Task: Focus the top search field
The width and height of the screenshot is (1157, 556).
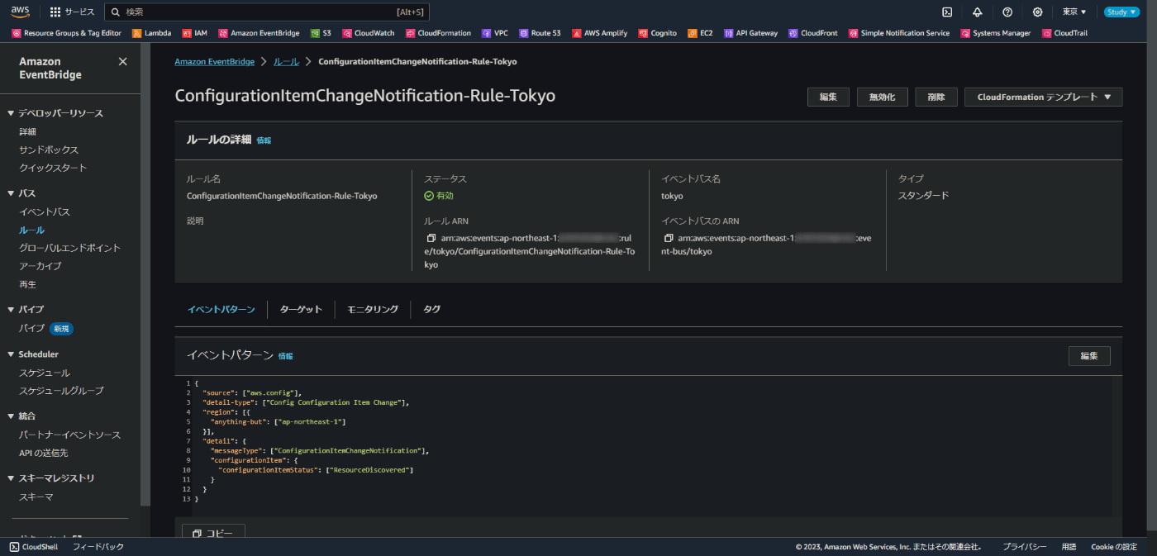Action: (x=266, y=12)
